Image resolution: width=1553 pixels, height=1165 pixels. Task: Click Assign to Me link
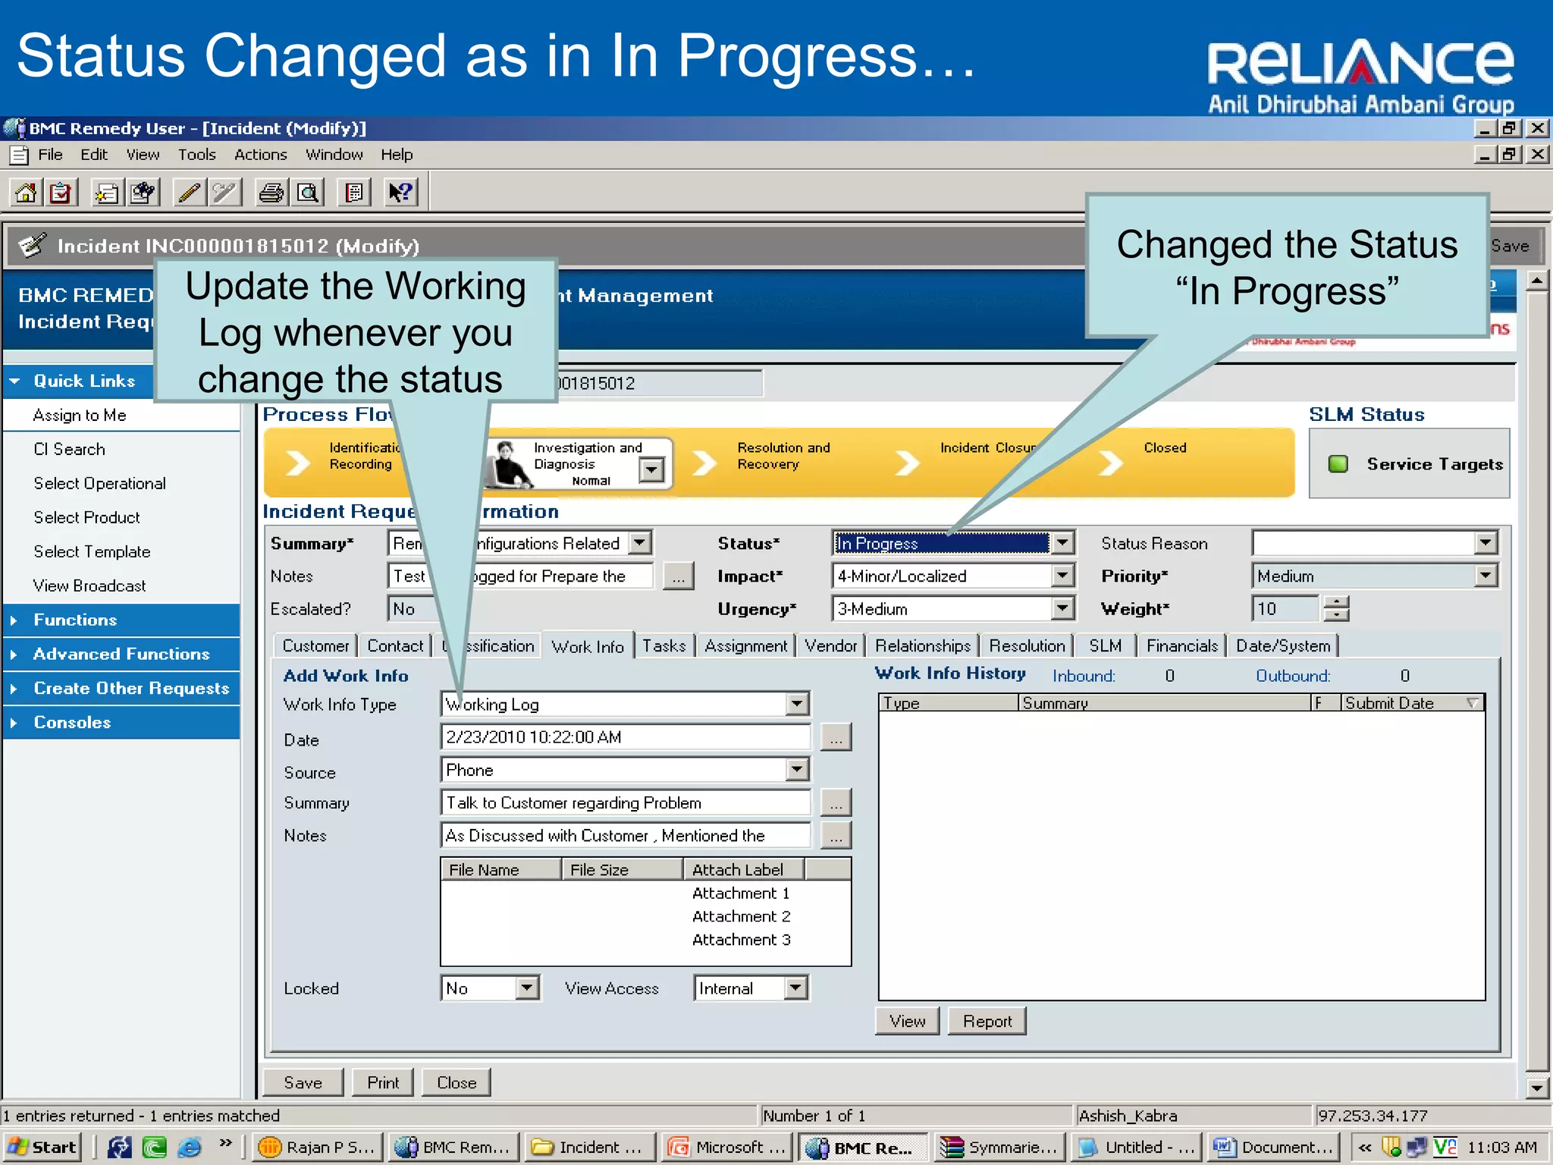[x=80, y=415]
